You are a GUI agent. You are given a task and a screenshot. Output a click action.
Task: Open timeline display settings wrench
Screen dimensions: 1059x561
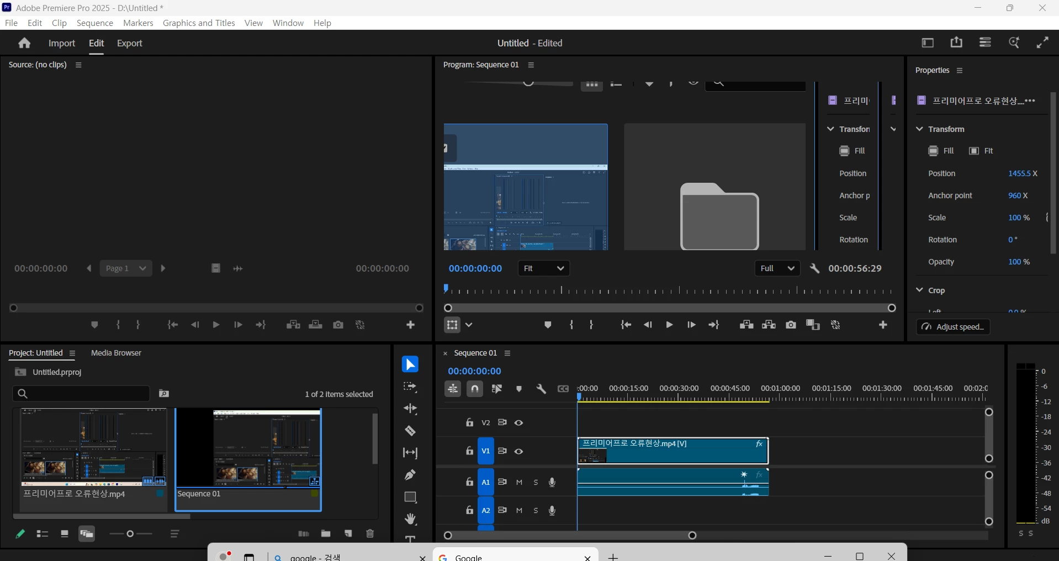coord(542,389)
